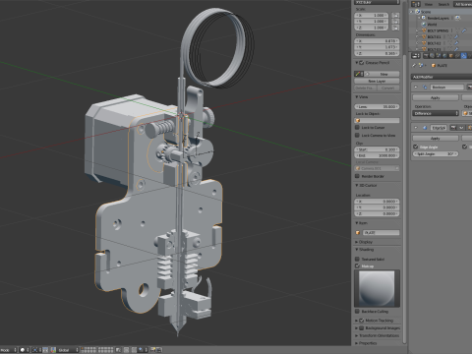The image size is (472, 354).
Task: Lock the Y scale padlock icon
Action: [395, 22]
